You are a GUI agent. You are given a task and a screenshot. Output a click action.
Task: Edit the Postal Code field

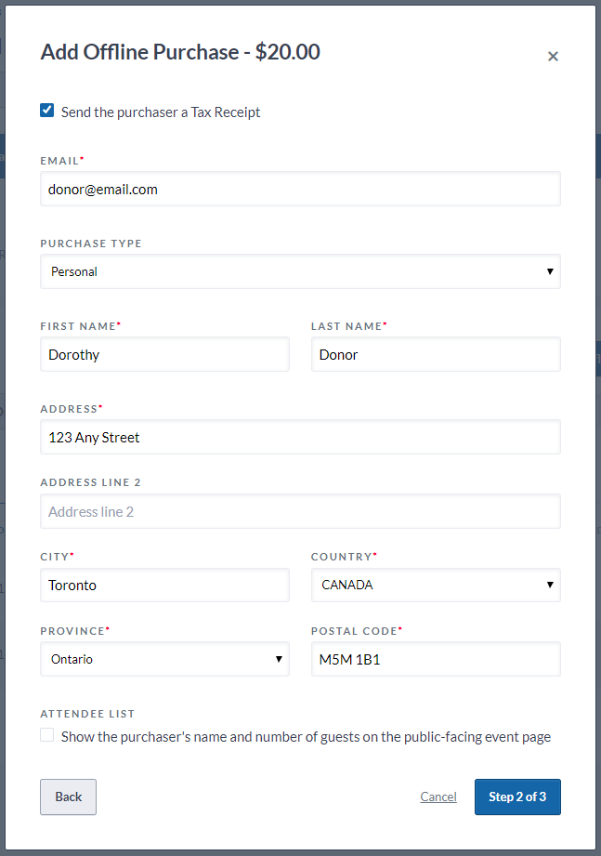(435, 659)
